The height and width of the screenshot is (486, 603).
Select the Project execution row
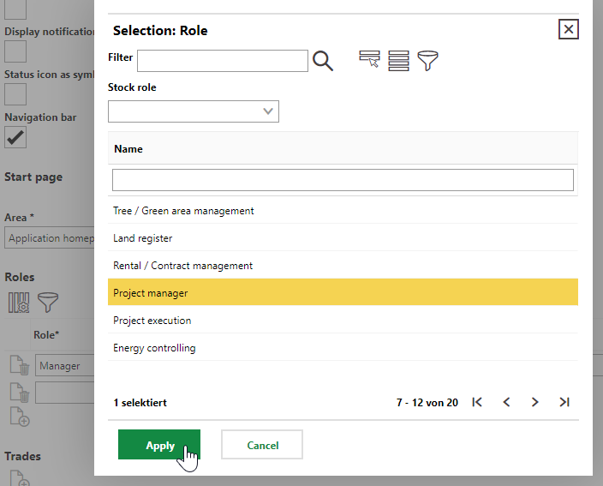(343, 321)
